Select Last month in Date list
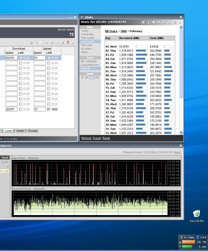The image size is (208, 251). click(x=90, y=41)
